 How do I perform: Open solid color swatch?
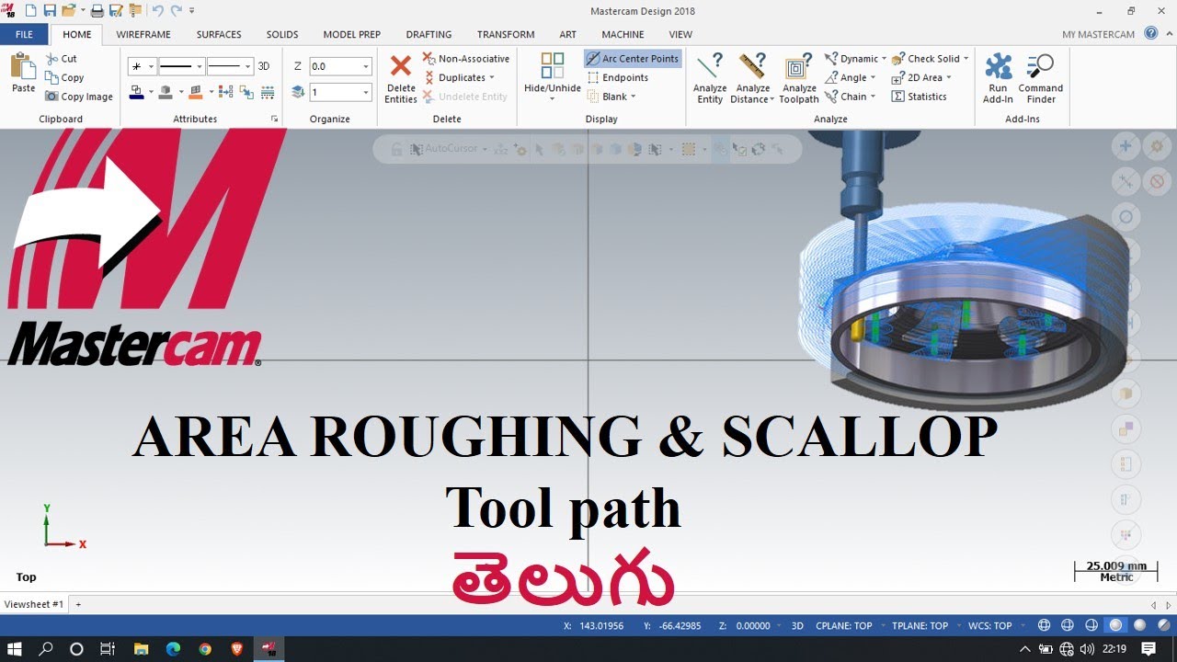point(166,92)
